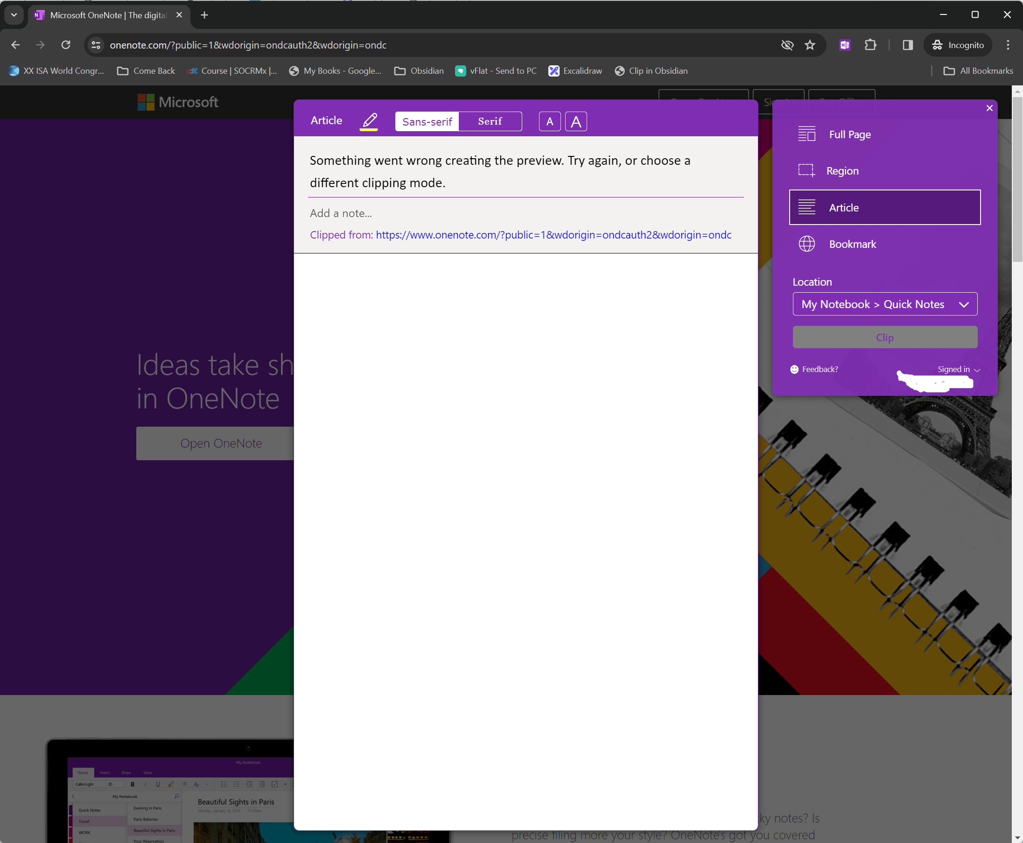Viewport: 1023px width, 843px height.
Task: Bookmark this page with star icon
Action: 810,45
